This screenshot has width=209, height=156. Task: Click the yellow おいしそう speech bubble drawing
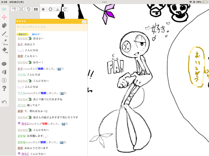tap(196, 67)
